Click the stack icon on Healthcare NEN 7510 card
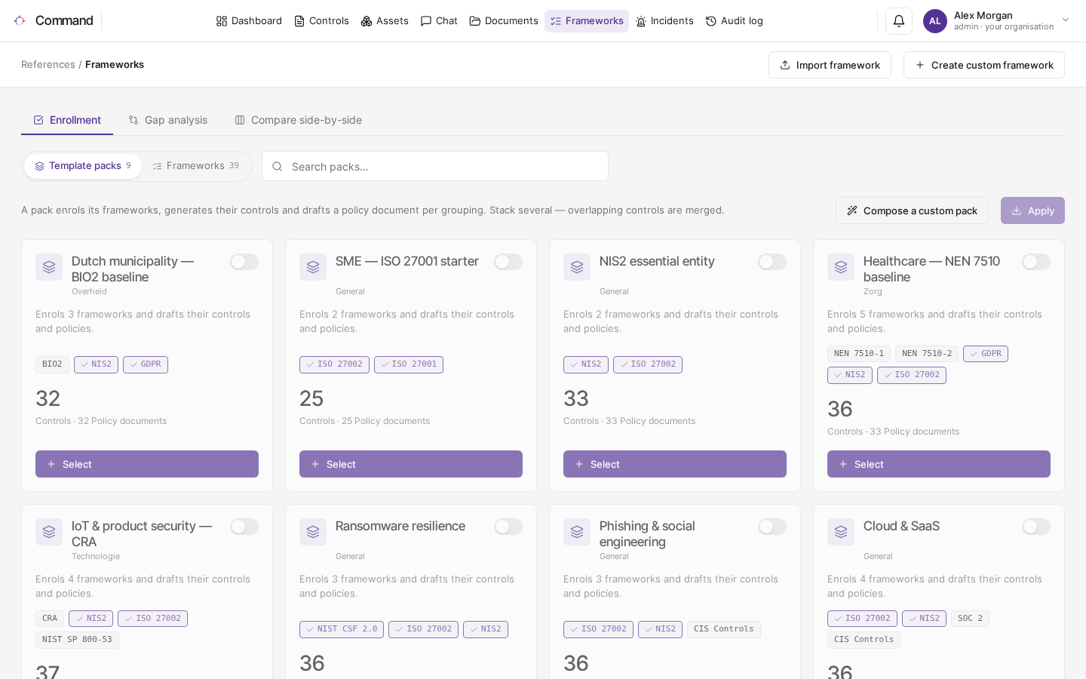This screenshot has width=1086, height=679. pyautogui.click(x=841, y=267)
